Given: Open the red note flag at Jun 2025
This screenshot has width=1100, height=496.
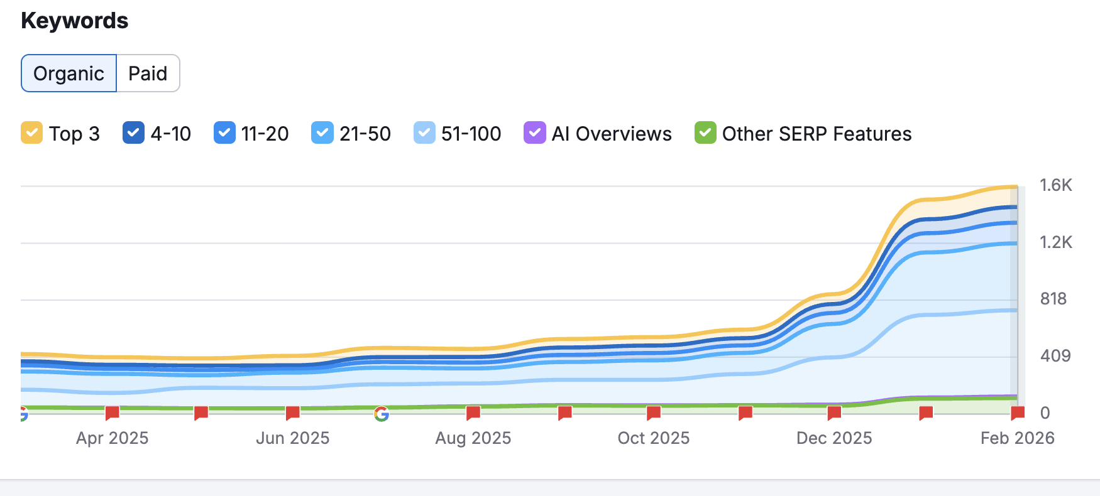Looking at the screenshot, I should click(293, 413).
